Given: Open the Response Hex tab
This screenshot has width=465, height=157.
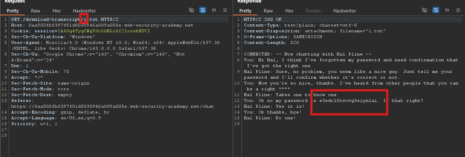Looking at the screenshot, I should 289,11.
